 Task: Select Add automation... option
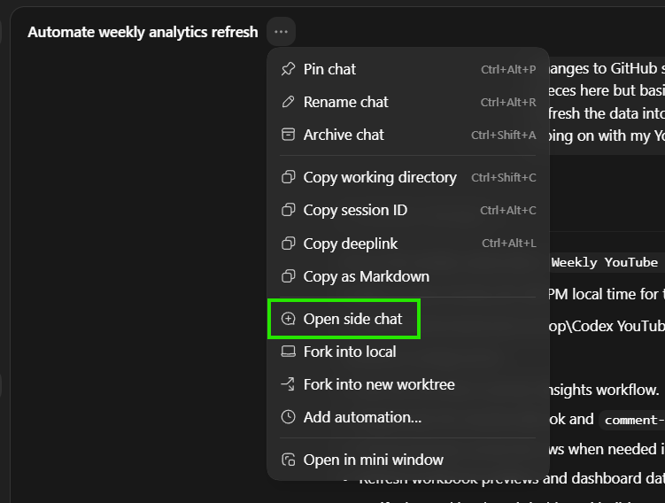tap(408, 417)
